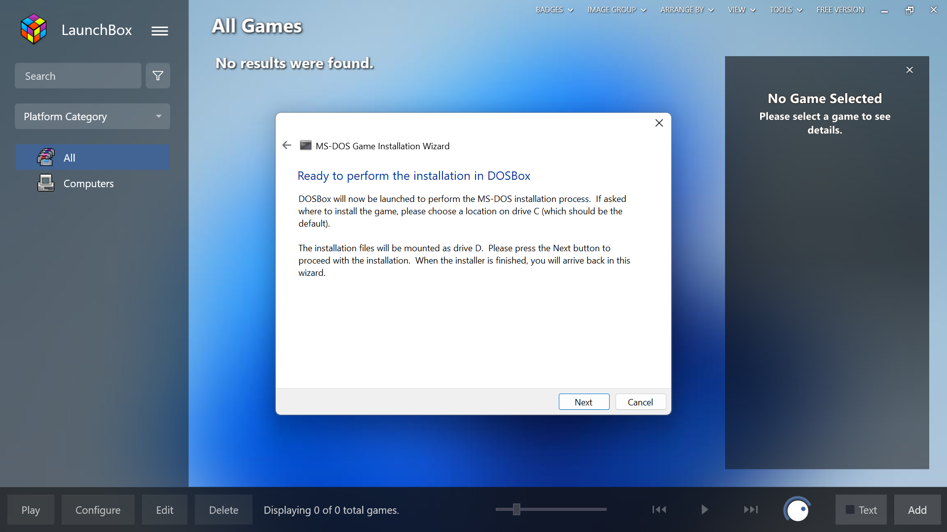The width and height of the screenshot is (947, 532).
Task: Open the Tools menu
Action: pyautogui.click(x=785, y=9)
